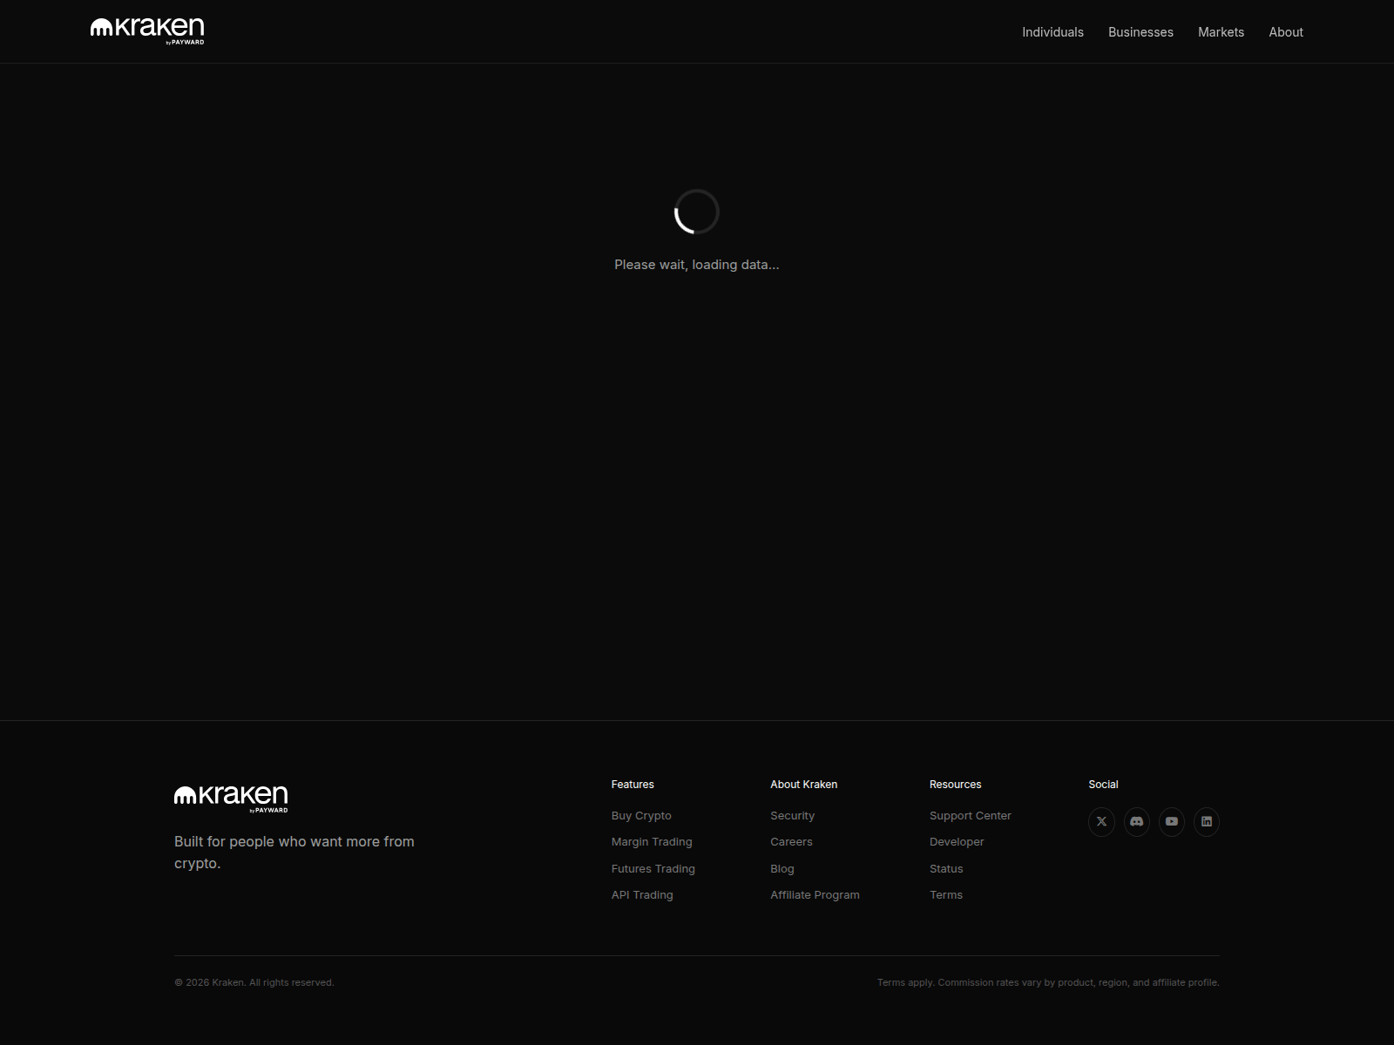The image size is (1394, 1045).
Task: Click the 'About Kraken' column heading
Action: (803, 785)
